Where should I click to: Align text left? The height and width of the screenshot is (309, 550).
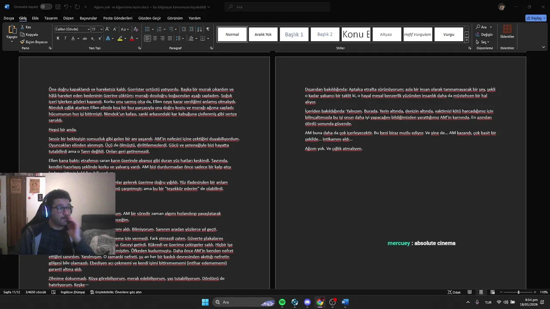[147, 38]
